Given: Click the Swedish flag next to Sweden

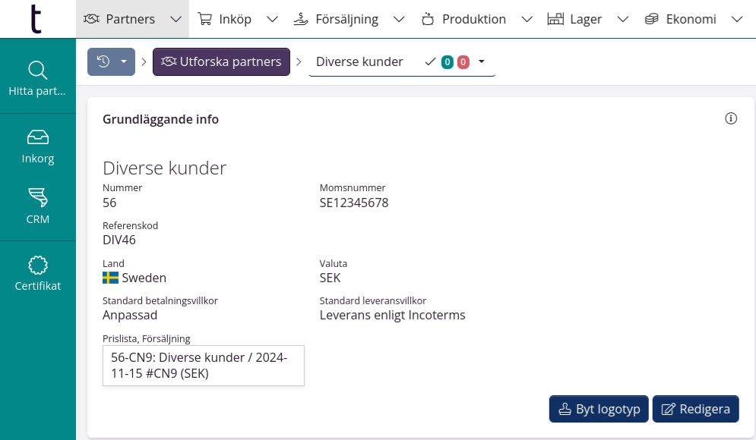Looking at the screenshot, I should point(109,278).
